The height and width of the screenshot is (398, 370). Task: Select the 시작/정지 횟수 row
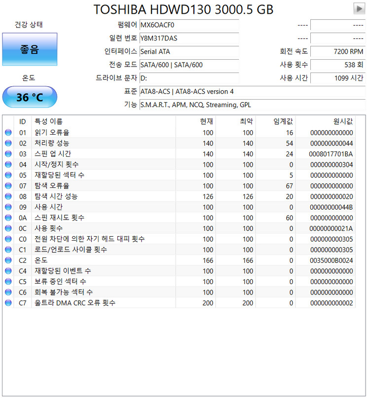pyautogui.click(x=179, y=165)
